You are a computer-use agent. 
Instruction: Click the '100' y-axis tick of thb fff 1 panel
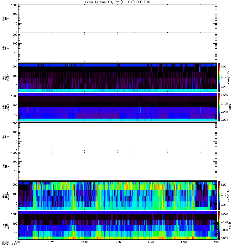(15, 14)
